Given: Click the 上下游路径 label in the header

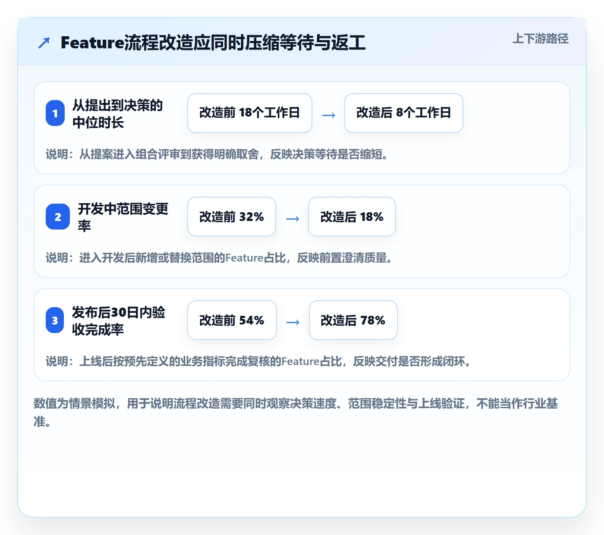Looking at the screenshot, I should pyautogui.click(x=540, y=39).
